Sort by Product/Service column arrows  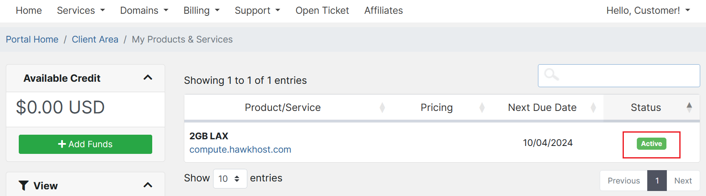point(382,108)
